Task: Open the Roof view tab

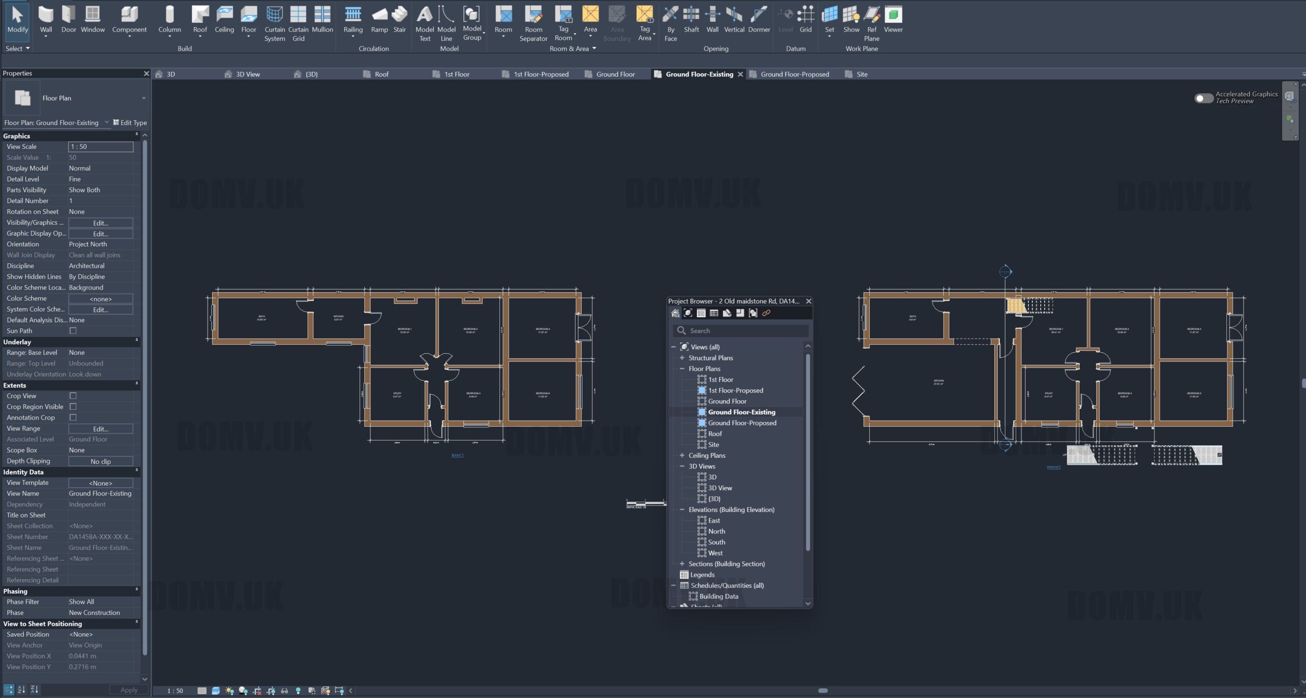Action: (x=381, y=74)
